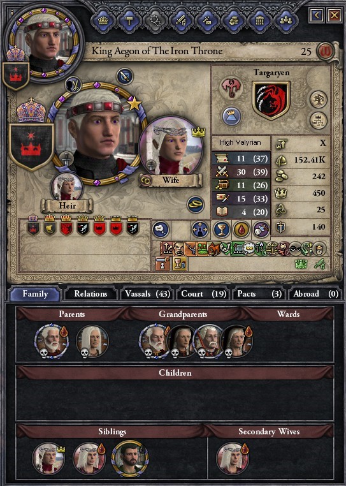Switch to the Relations tab
This screenshot has height=486, width=346.
pyautogui.click(x=90, y=294)
